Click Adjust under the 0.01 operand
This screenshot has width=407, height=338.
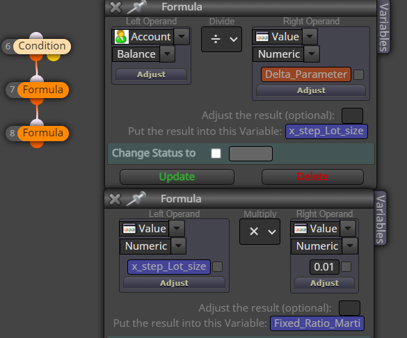pyautogui.click(x=324, y=283)
